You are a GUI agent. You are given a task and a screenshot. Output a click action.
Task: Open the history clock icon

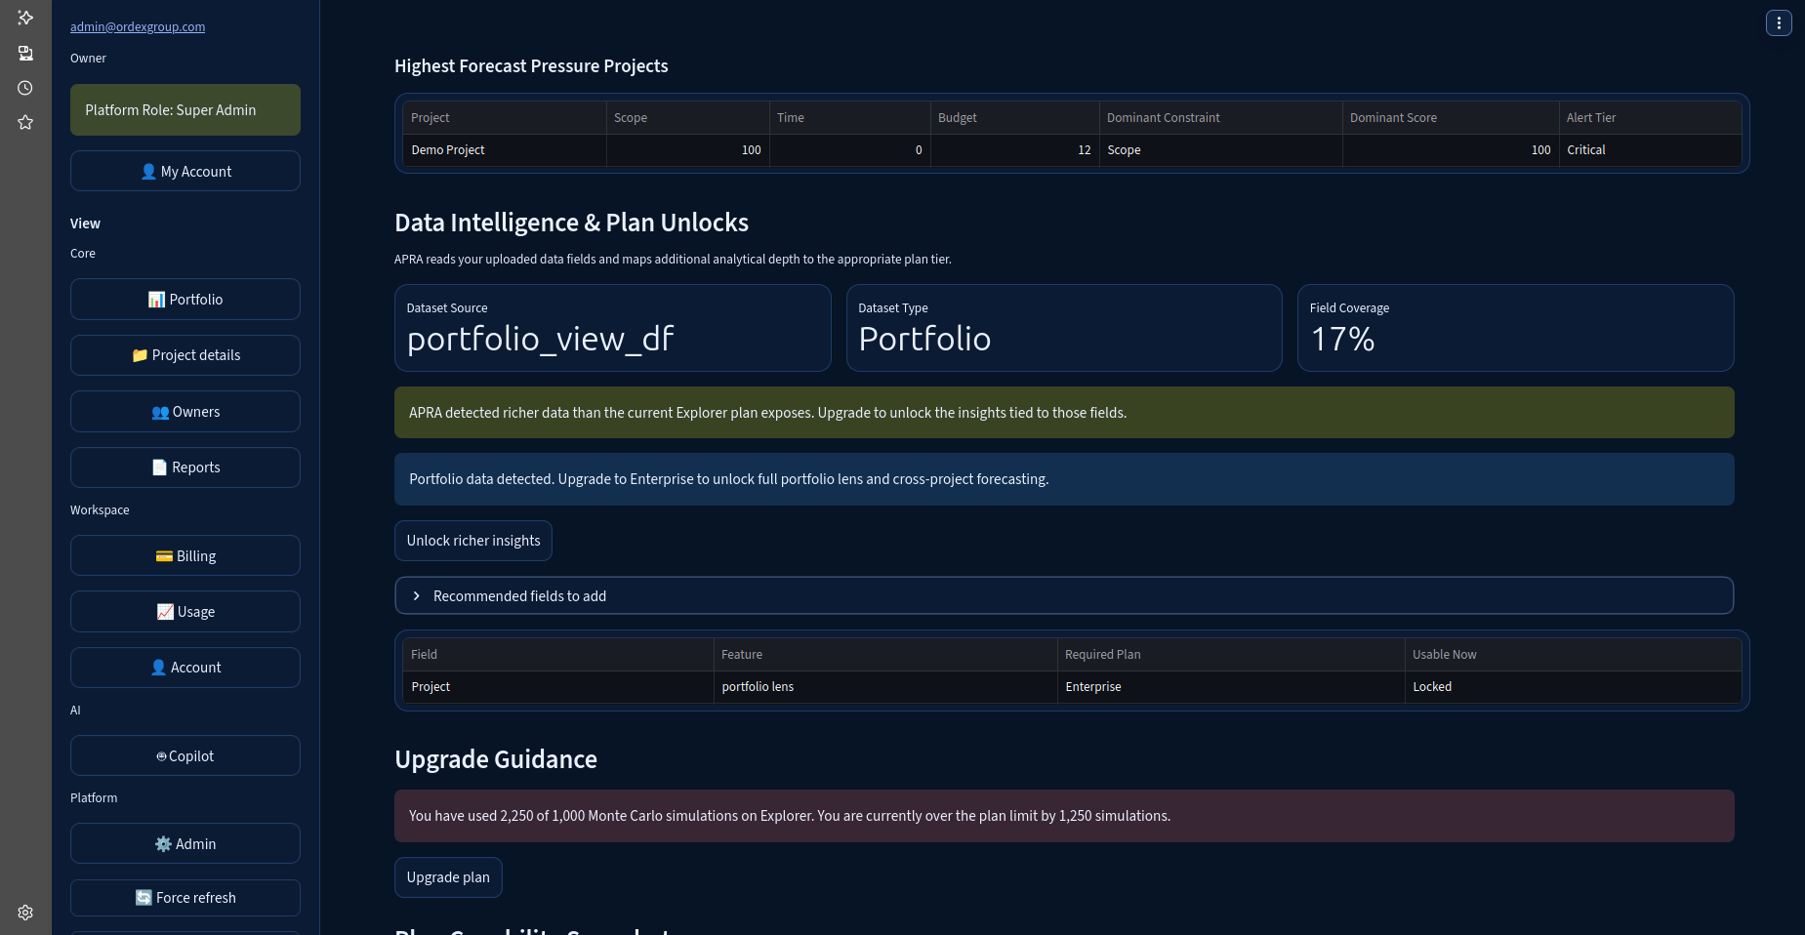click(25, 88)
